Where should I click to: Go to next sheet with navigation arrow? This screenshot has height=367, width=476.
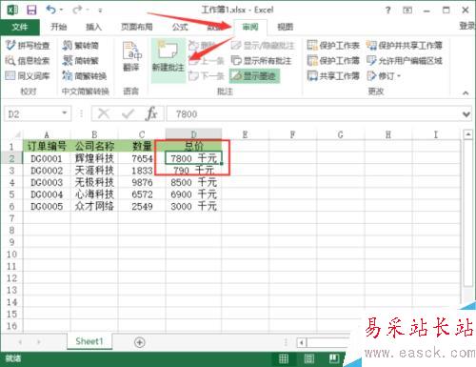(x=39, y=342)
